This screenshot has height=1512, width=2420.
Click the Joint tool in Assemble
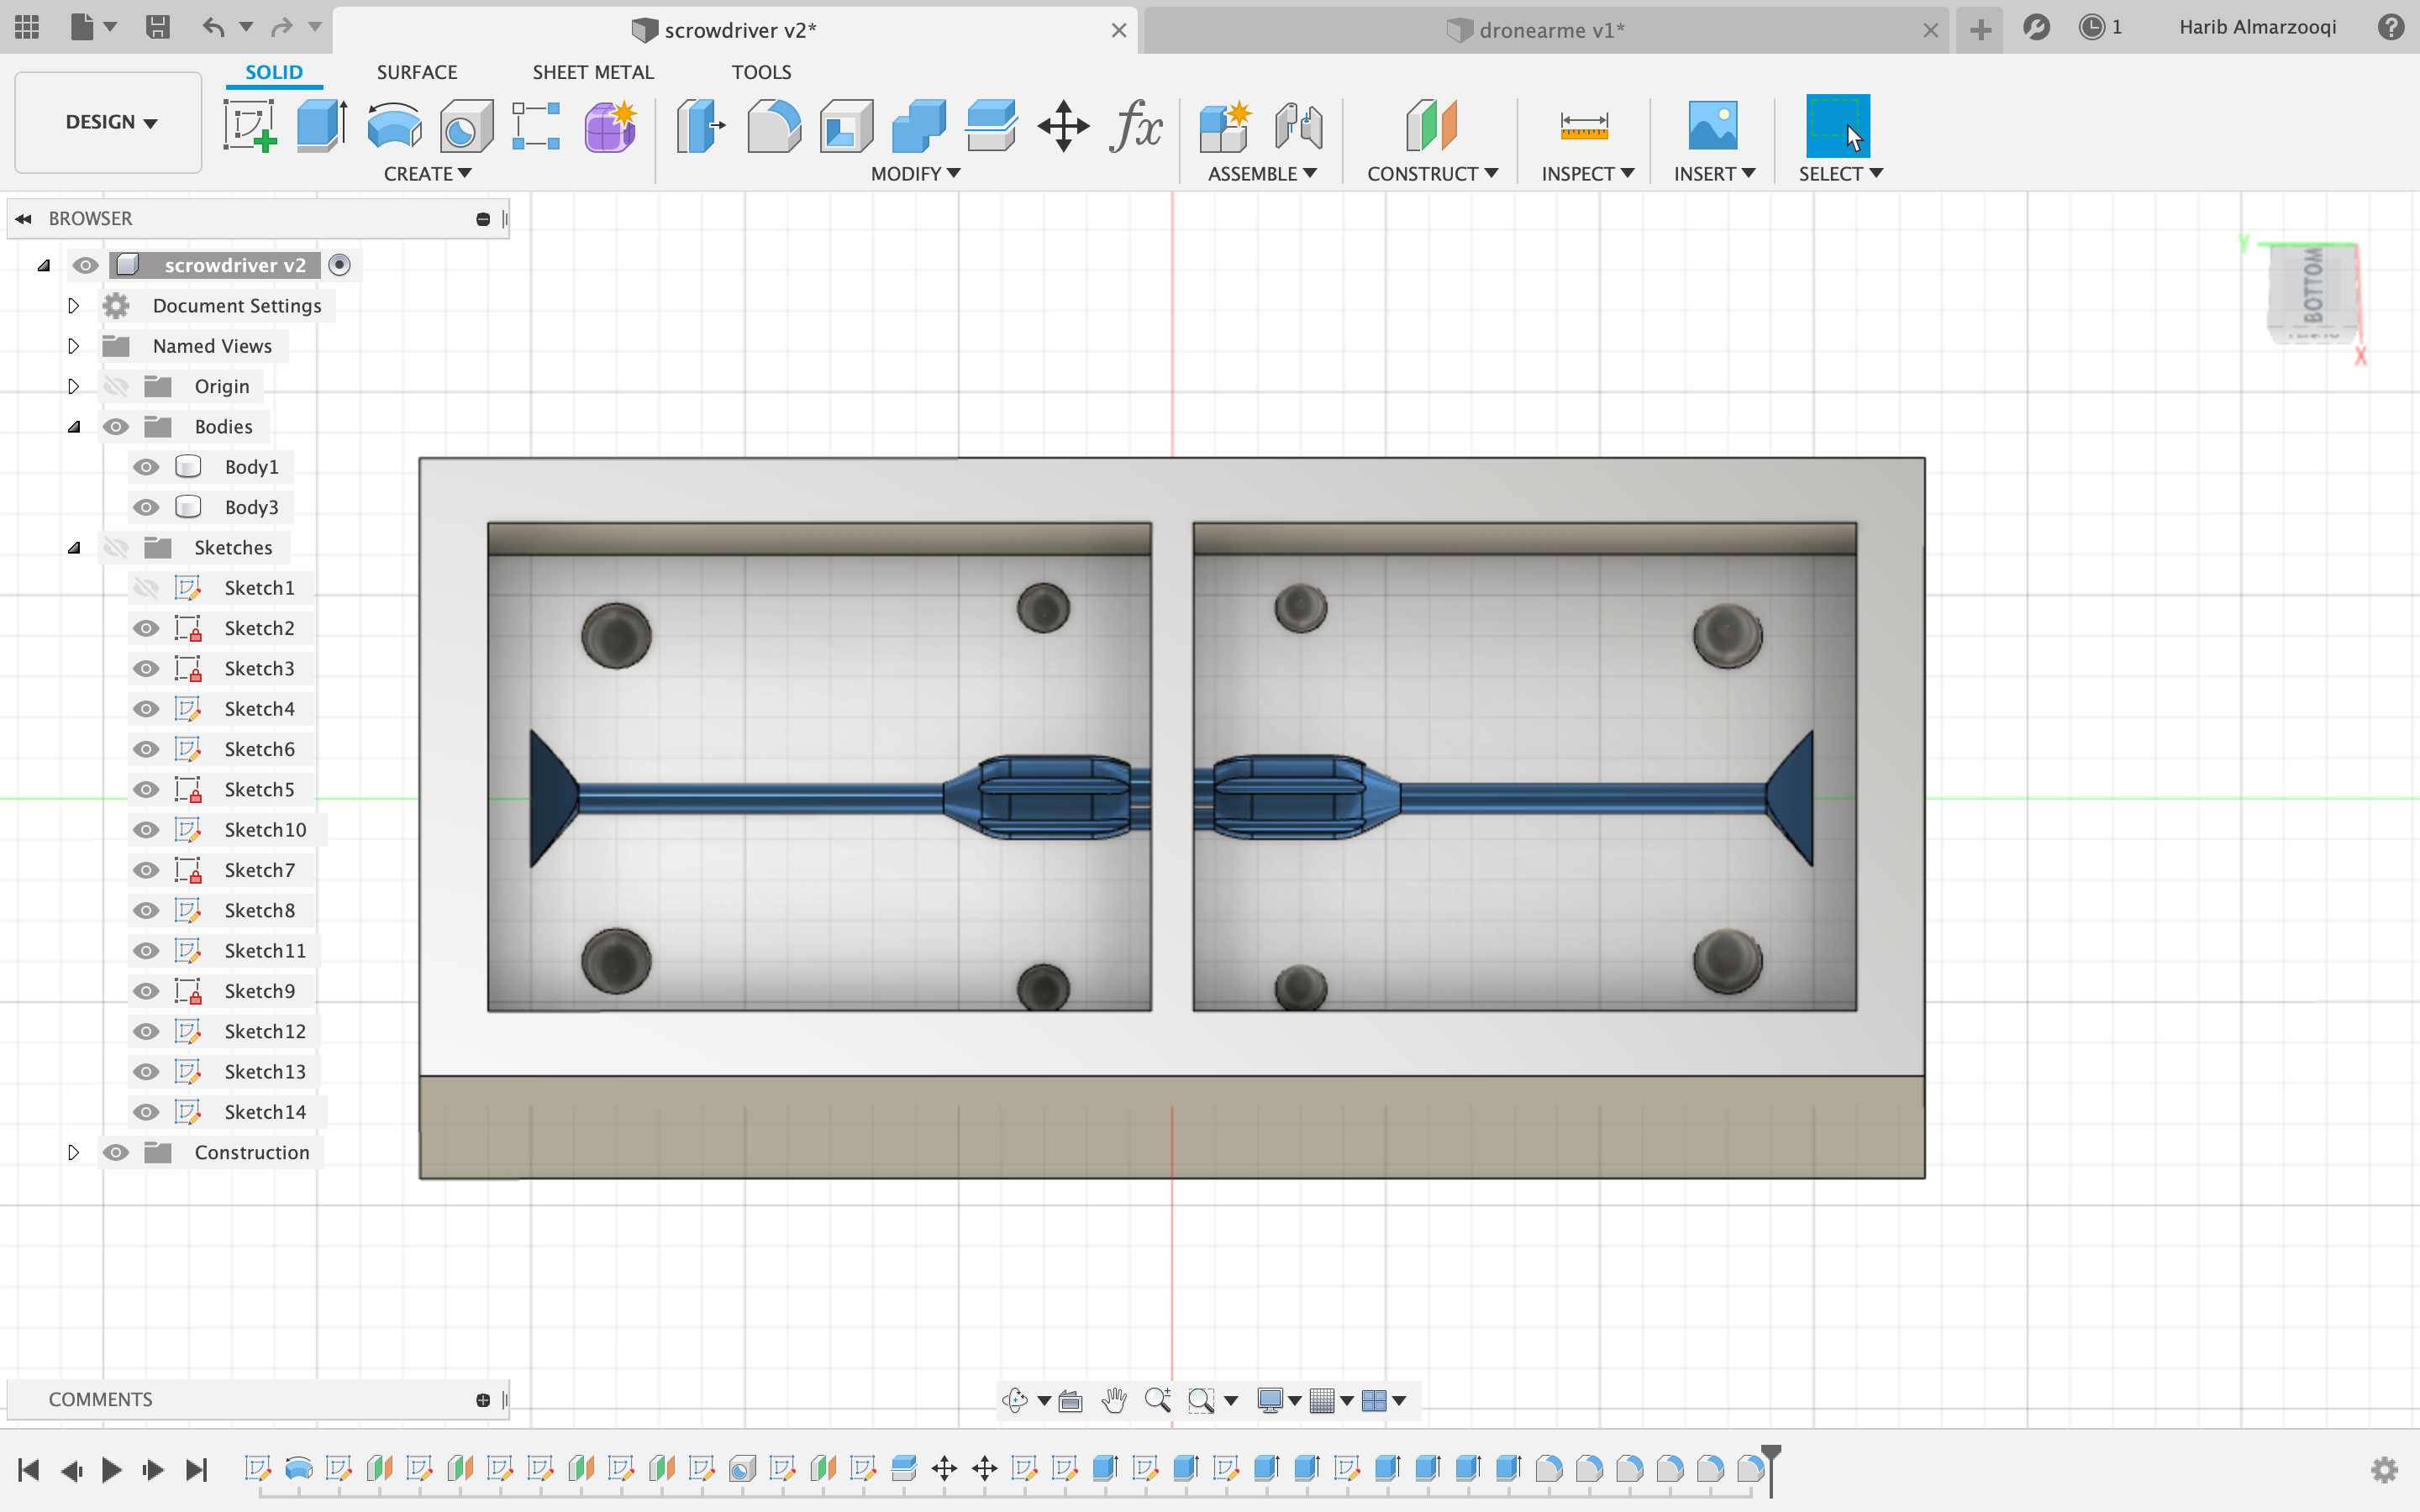pos(1298,127)
